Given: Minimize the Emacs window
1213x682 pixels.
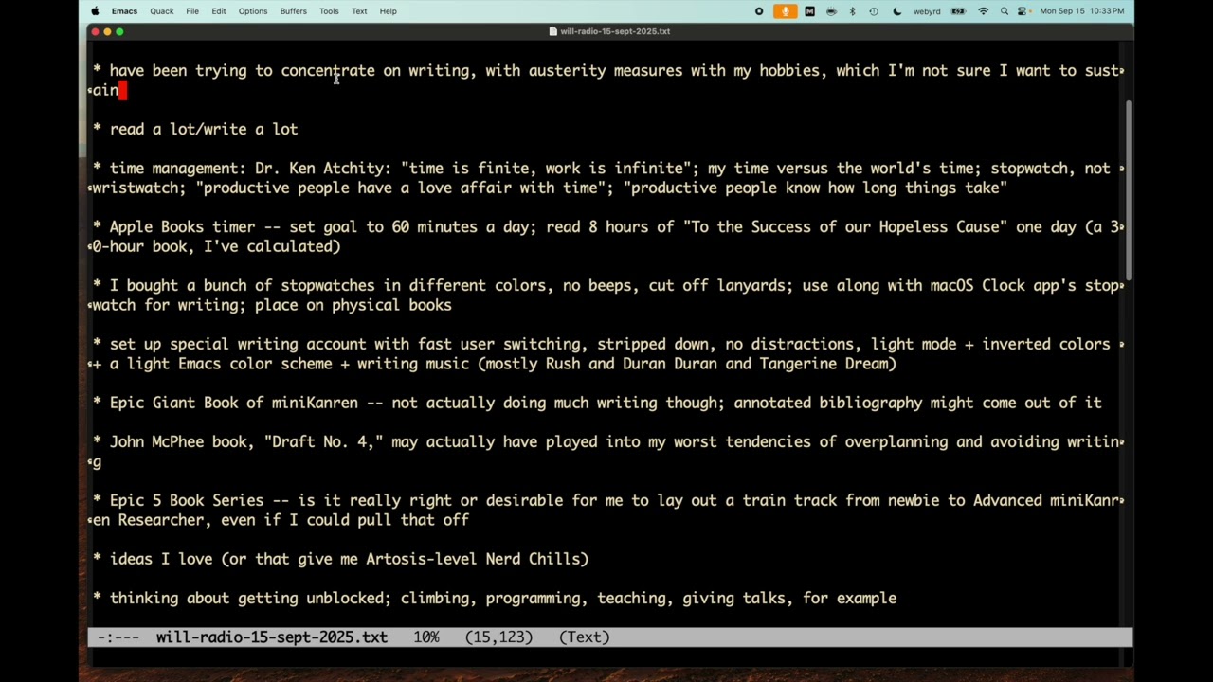Looking at the screenshot, I should (x=107, y=31).
